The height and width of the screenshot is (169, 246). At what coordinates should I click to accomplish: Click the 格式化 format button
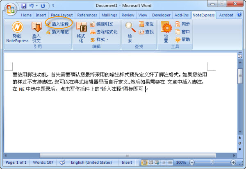[81, 32]
